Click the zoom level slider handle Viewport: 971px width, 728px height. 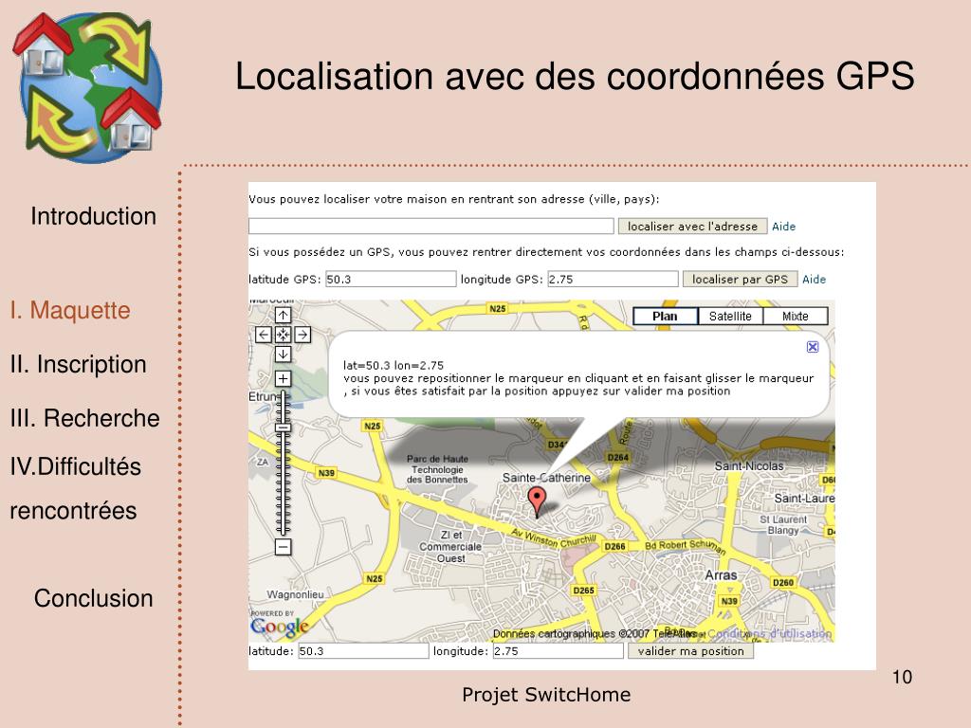(x=283, y=428)
